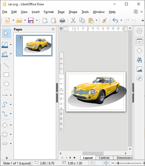Click the Export as PDF icon
145x166 pixels.
click(54, 21)
